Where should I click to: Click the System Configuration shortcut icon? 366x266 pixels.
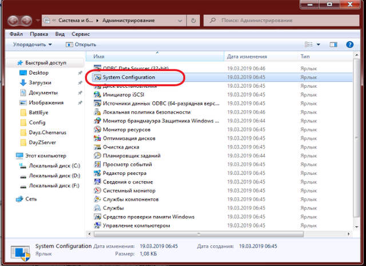pos(97,77)
